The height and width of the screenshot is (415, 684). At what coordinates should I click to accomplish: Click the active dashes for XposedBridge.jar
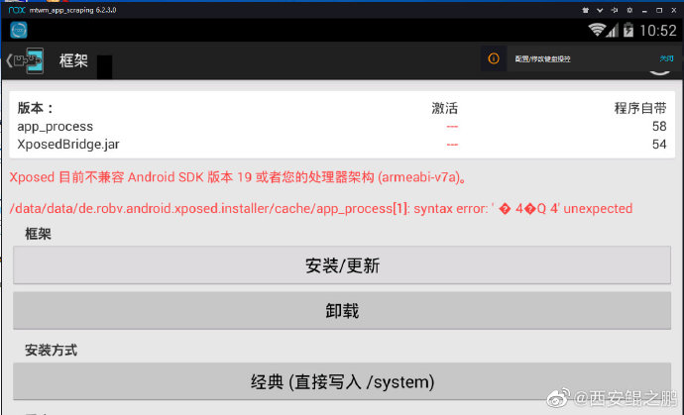point(452,145)
